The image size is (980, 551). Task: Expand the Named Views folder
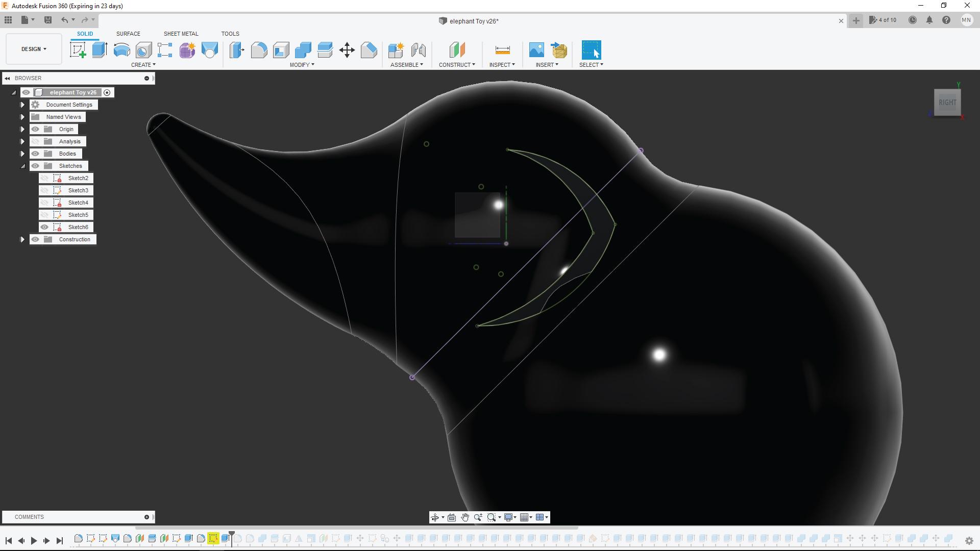(x=22, y=116)
